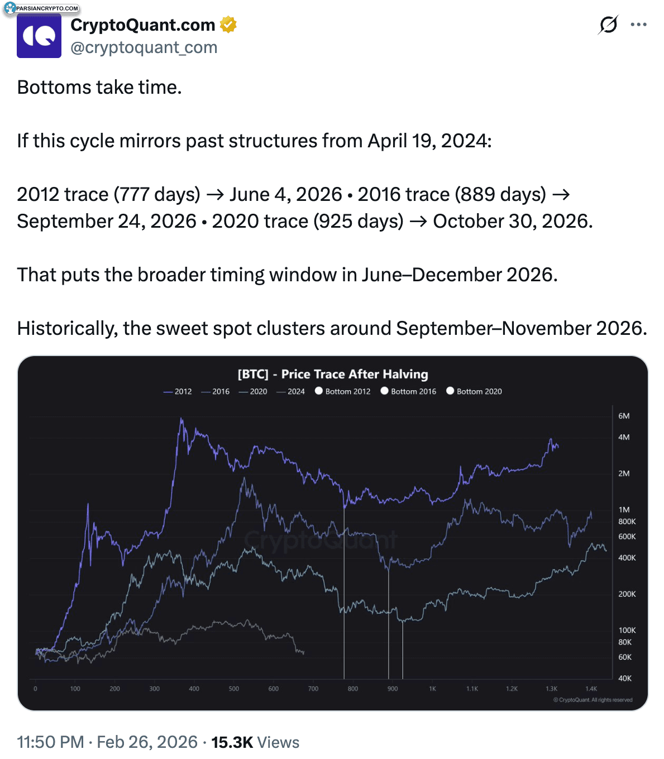Click the ParsianCrypto.com watermark logo
The height and width of the screenshot is (759, 664).
41,8
